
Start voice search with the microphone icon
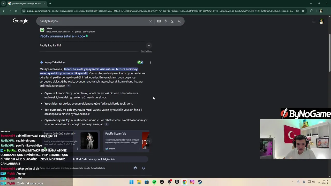(166, 21)
